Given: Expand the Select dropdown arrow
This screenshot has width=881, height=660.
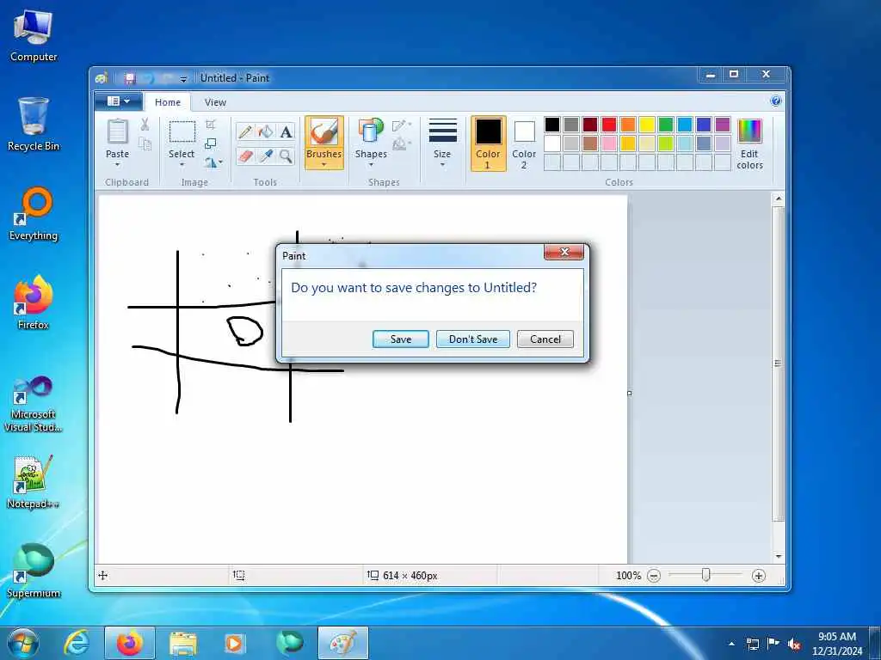Looking at the screenshot, I should pyautogui.click(x=182, y=164).
